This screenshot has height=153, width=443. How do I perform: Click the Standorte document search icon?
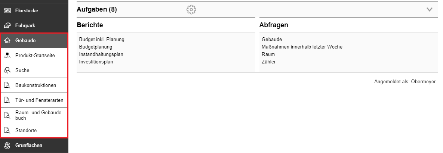point(7,131)
